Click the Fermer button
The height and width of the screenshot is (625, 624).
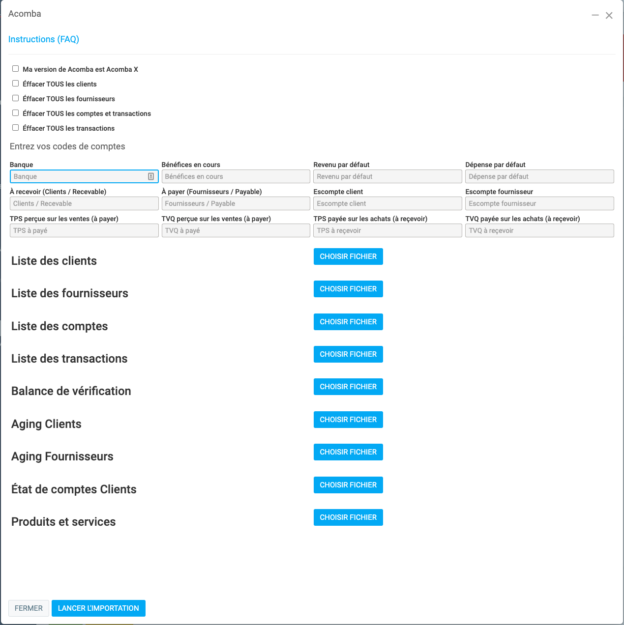pyautogui.click(x=29, y=608)
